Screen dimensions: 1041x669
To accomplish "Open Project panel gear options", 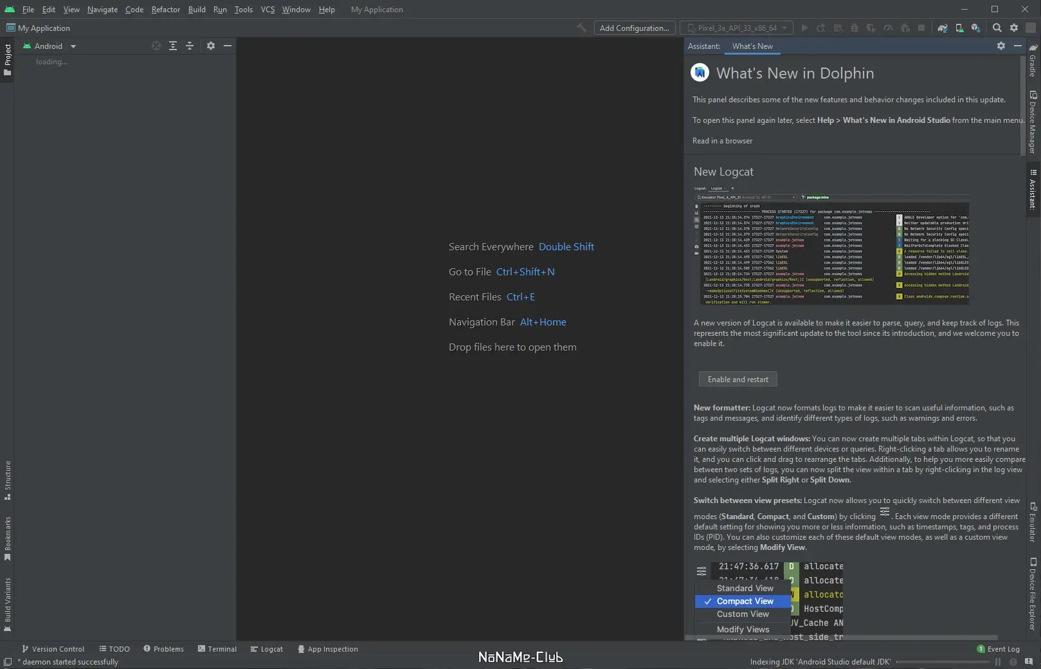I will pyautogui.click(x=211, y=46).
